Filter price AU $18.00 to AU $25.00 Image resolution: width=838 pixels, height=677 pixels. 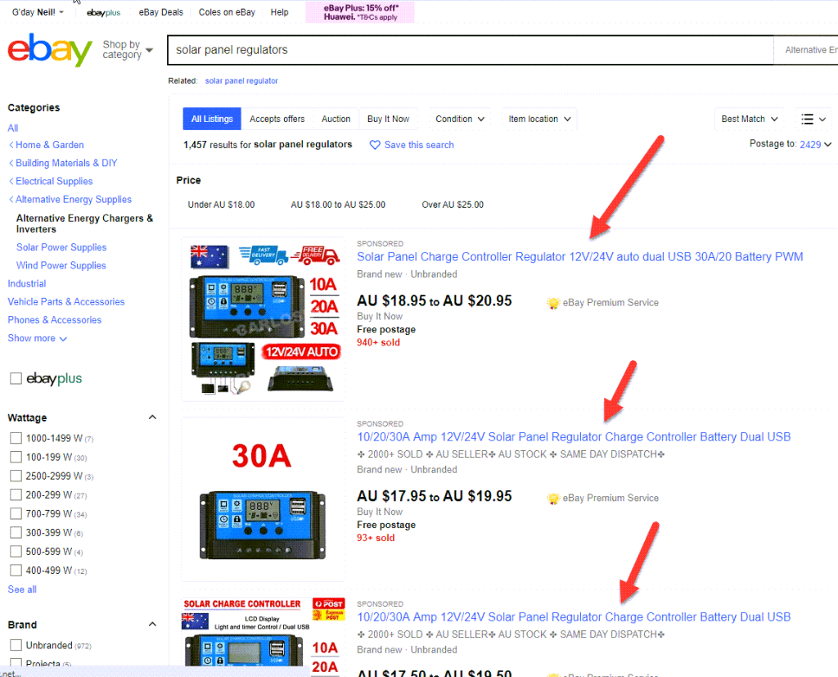pyautogui.click(x=338, y=205)
